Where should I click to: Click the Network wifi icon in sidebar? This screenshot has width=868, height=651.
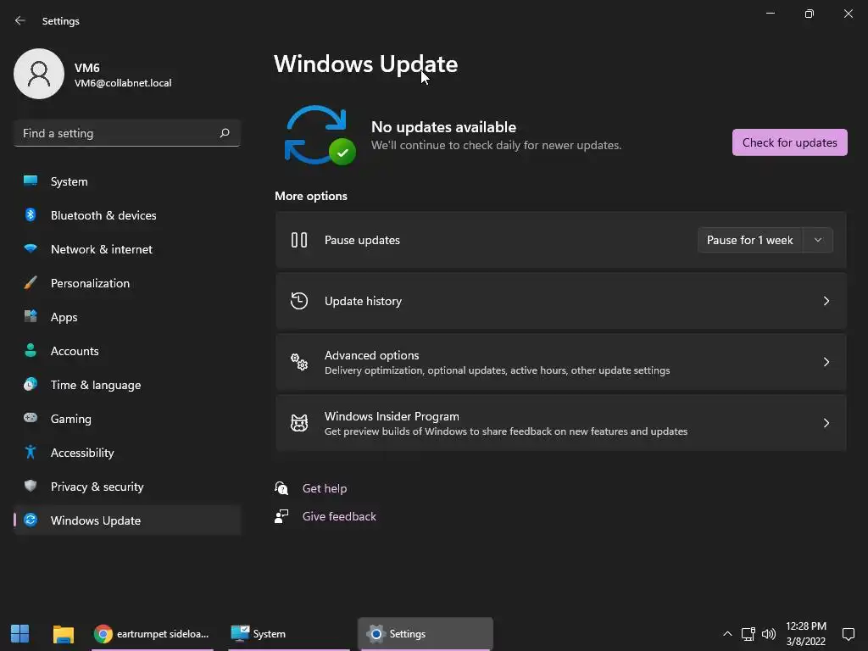click(31, 248)
